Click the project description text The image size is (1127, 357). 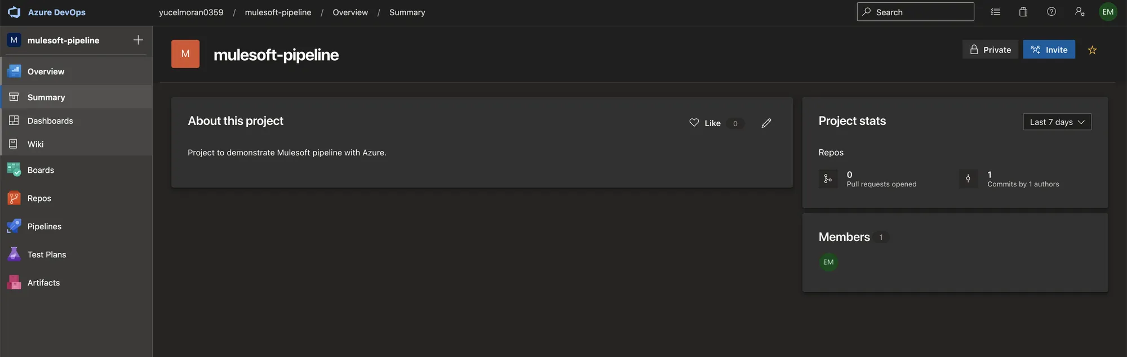coord(287,153)
